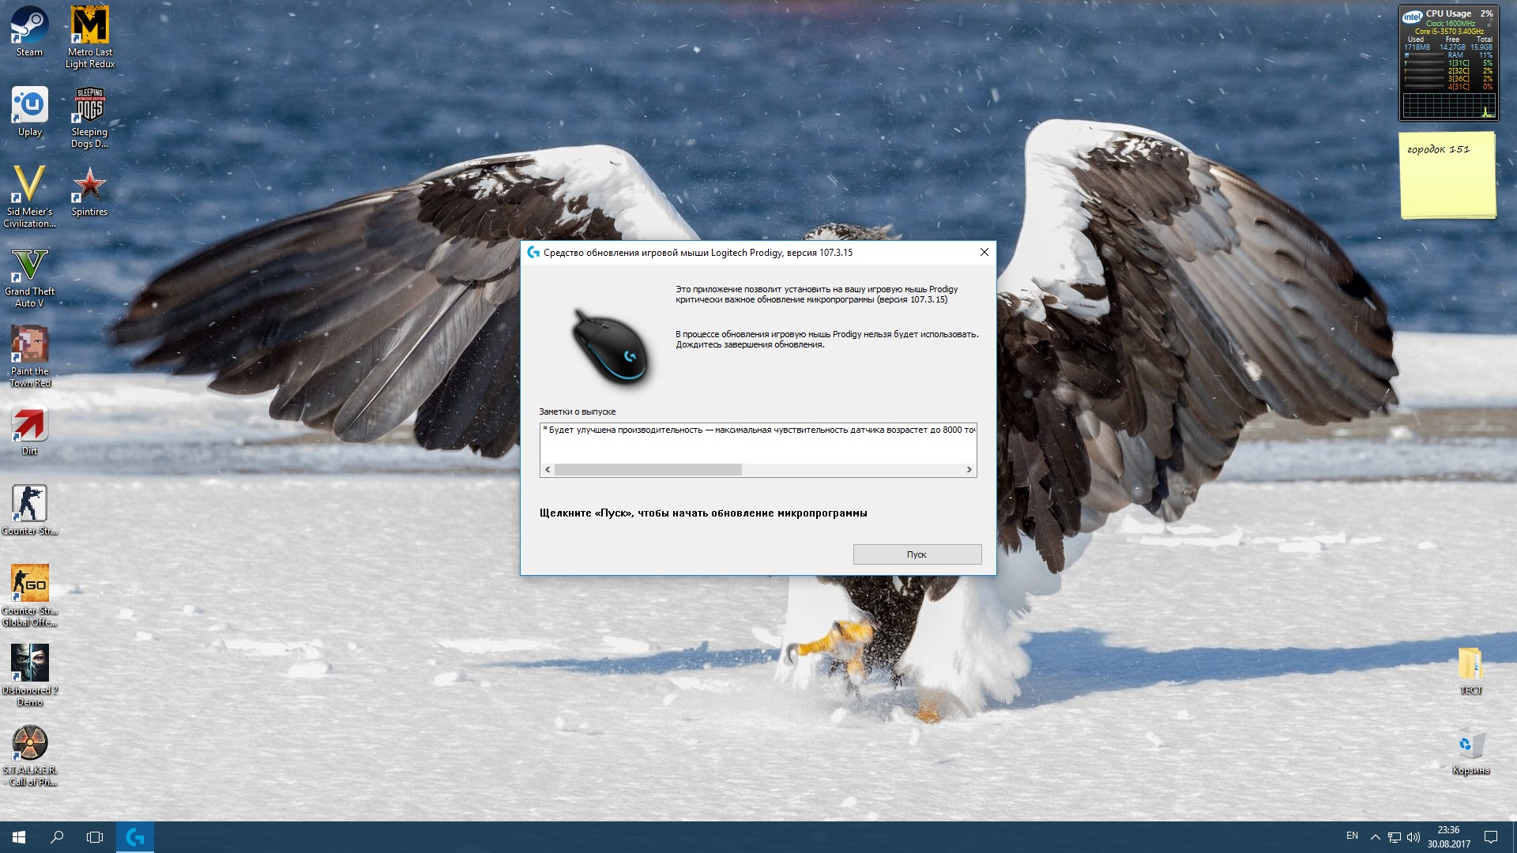This screenshot has height=853, width=1517.
Task: Click the Пуск button to start update
Action: tap(917, 554)
